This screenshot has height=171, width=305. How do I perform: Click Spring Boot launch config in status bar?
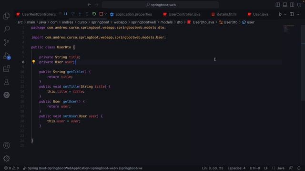(x=82, y=168)
